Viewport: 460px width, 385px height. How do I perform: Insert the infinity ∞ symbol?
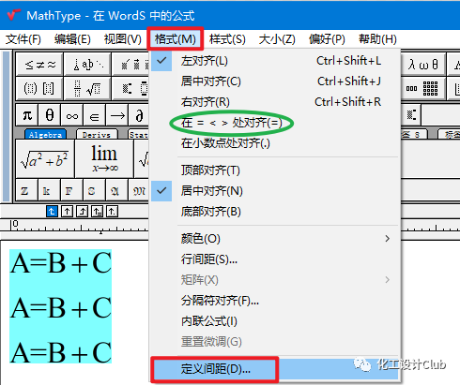pos(72,115)
